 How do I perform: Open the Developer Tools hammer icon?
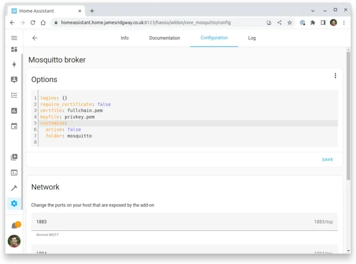pyautogui.click(x=14, y=188)
